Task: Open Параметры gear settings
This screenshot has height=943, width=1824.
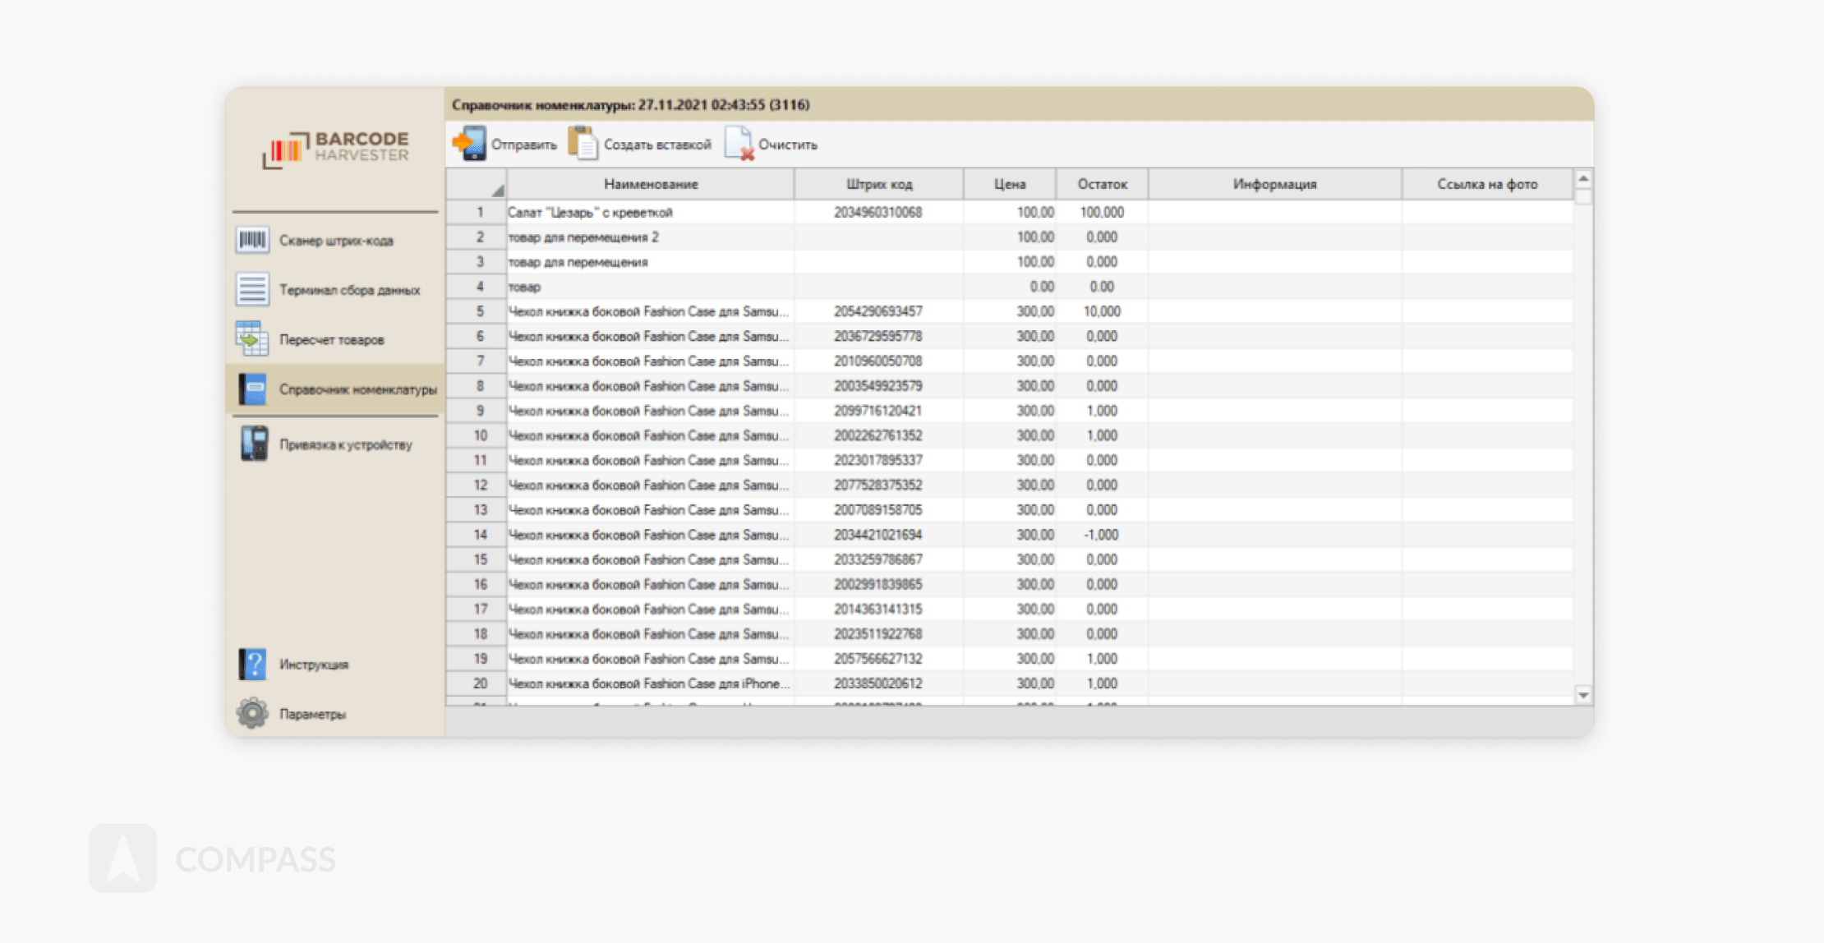Action: tap(252, 713)
